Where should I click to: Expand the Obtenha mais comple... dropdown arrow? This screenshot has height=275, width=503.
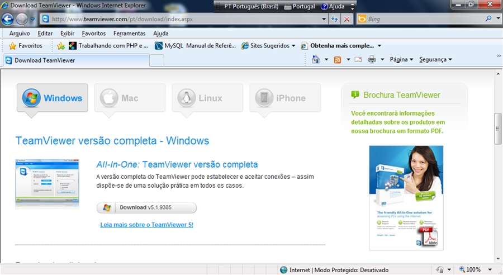pos(379,46)
